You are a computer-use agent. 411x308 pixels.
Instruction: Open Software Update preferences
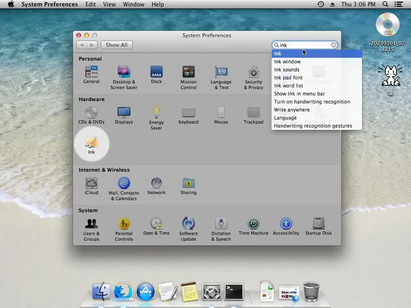tap(189, 229)
